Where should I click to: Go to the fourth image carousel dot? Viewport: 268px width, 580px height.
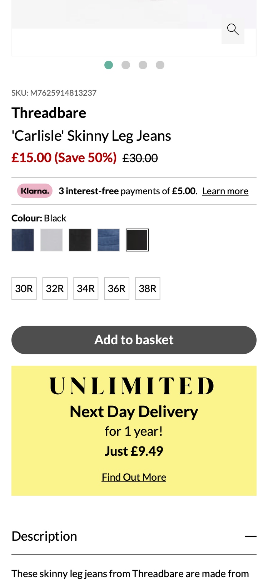(x=160, y=65)
